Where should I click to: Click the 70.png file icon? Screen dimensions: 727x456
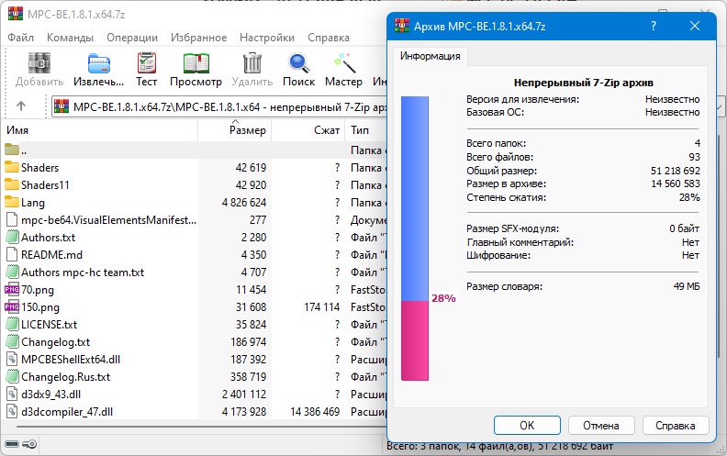(x=12, y=290)
